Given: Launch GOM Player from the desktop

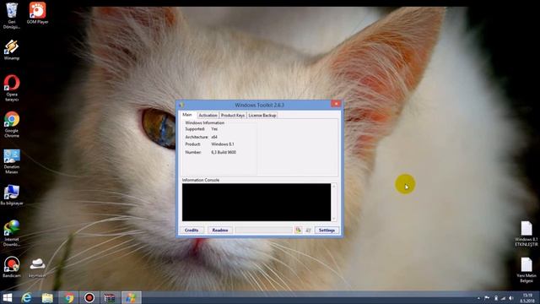Looking at the screenshot, I should pyautogui.click(x=37, y=14).
